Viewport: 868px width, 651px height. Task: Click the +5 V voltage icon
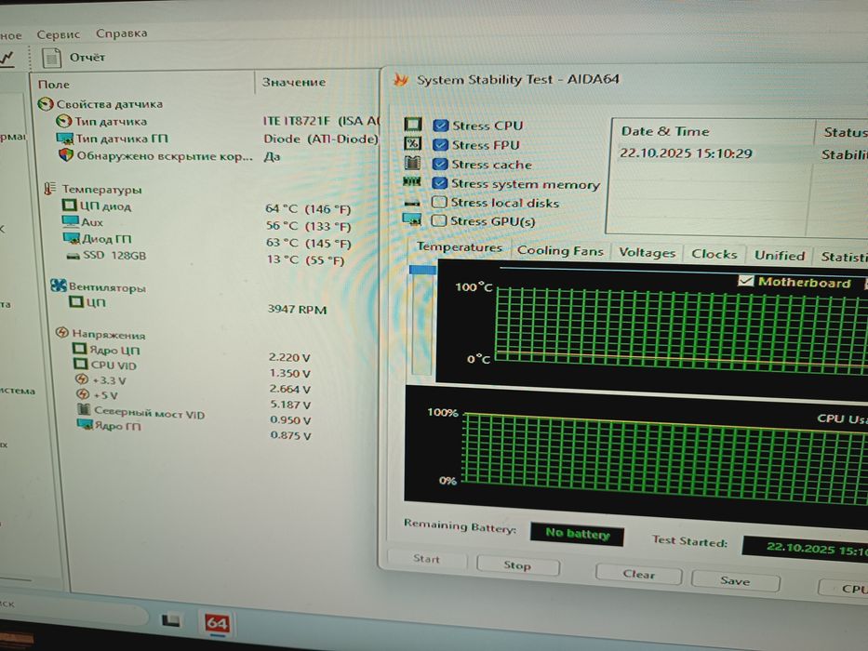(83, 394)
